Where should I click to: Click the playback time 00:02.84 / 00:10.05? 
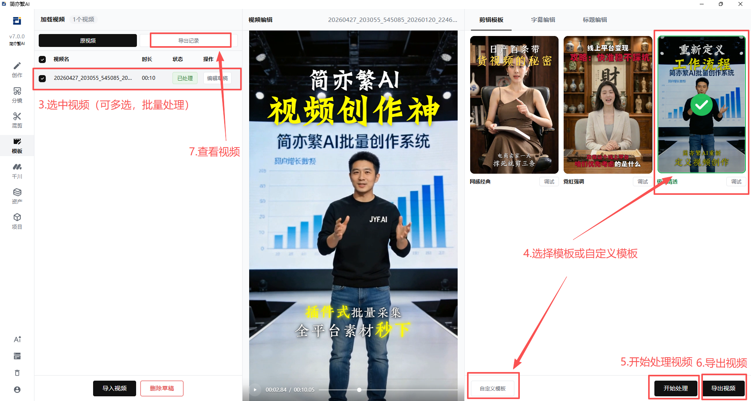pos(290,390)
